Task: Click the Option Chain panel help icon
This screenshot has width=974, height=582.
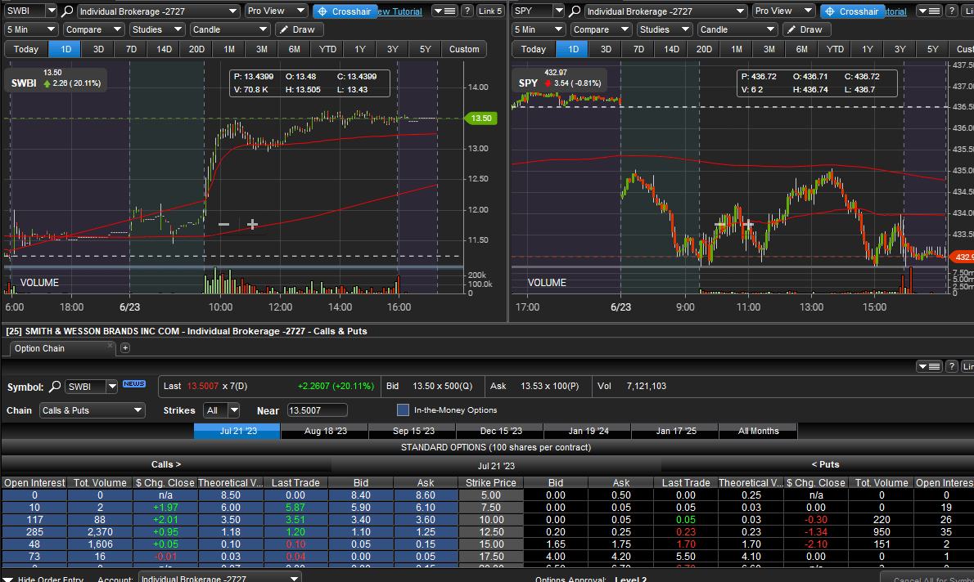Action: coord(952,367)
